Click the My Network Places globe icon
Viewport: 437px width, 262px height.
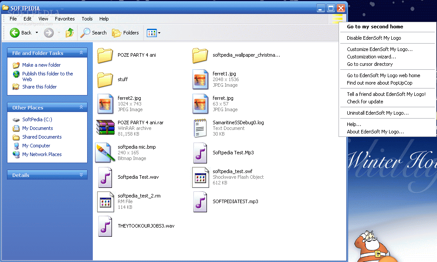pyautogui.click(x=16, y=154)
